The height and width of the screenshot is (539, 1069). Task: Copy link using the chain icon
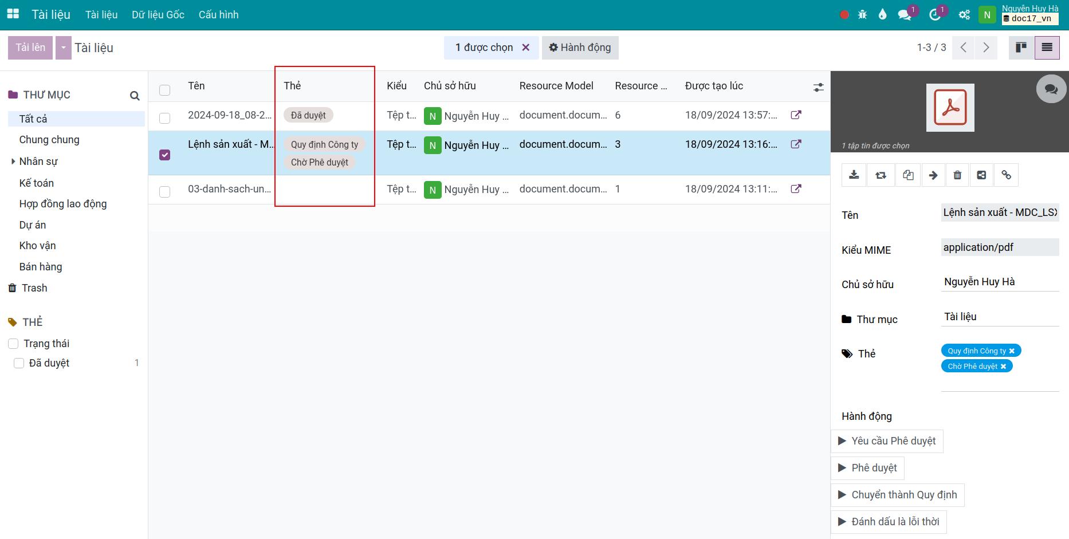pyautogui.click(x=1006, y=175)
